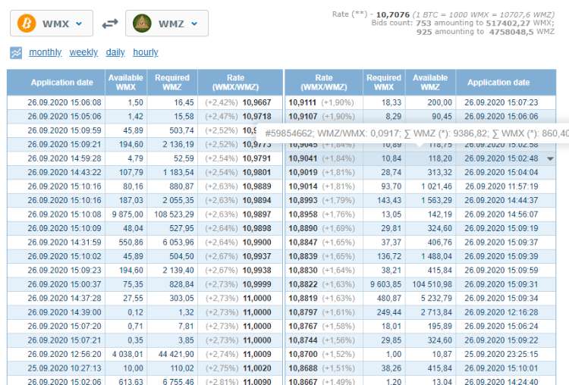This screenshot has height=385, width=569.
Task: Click the Required WMX column header
Action: (384, 83)
